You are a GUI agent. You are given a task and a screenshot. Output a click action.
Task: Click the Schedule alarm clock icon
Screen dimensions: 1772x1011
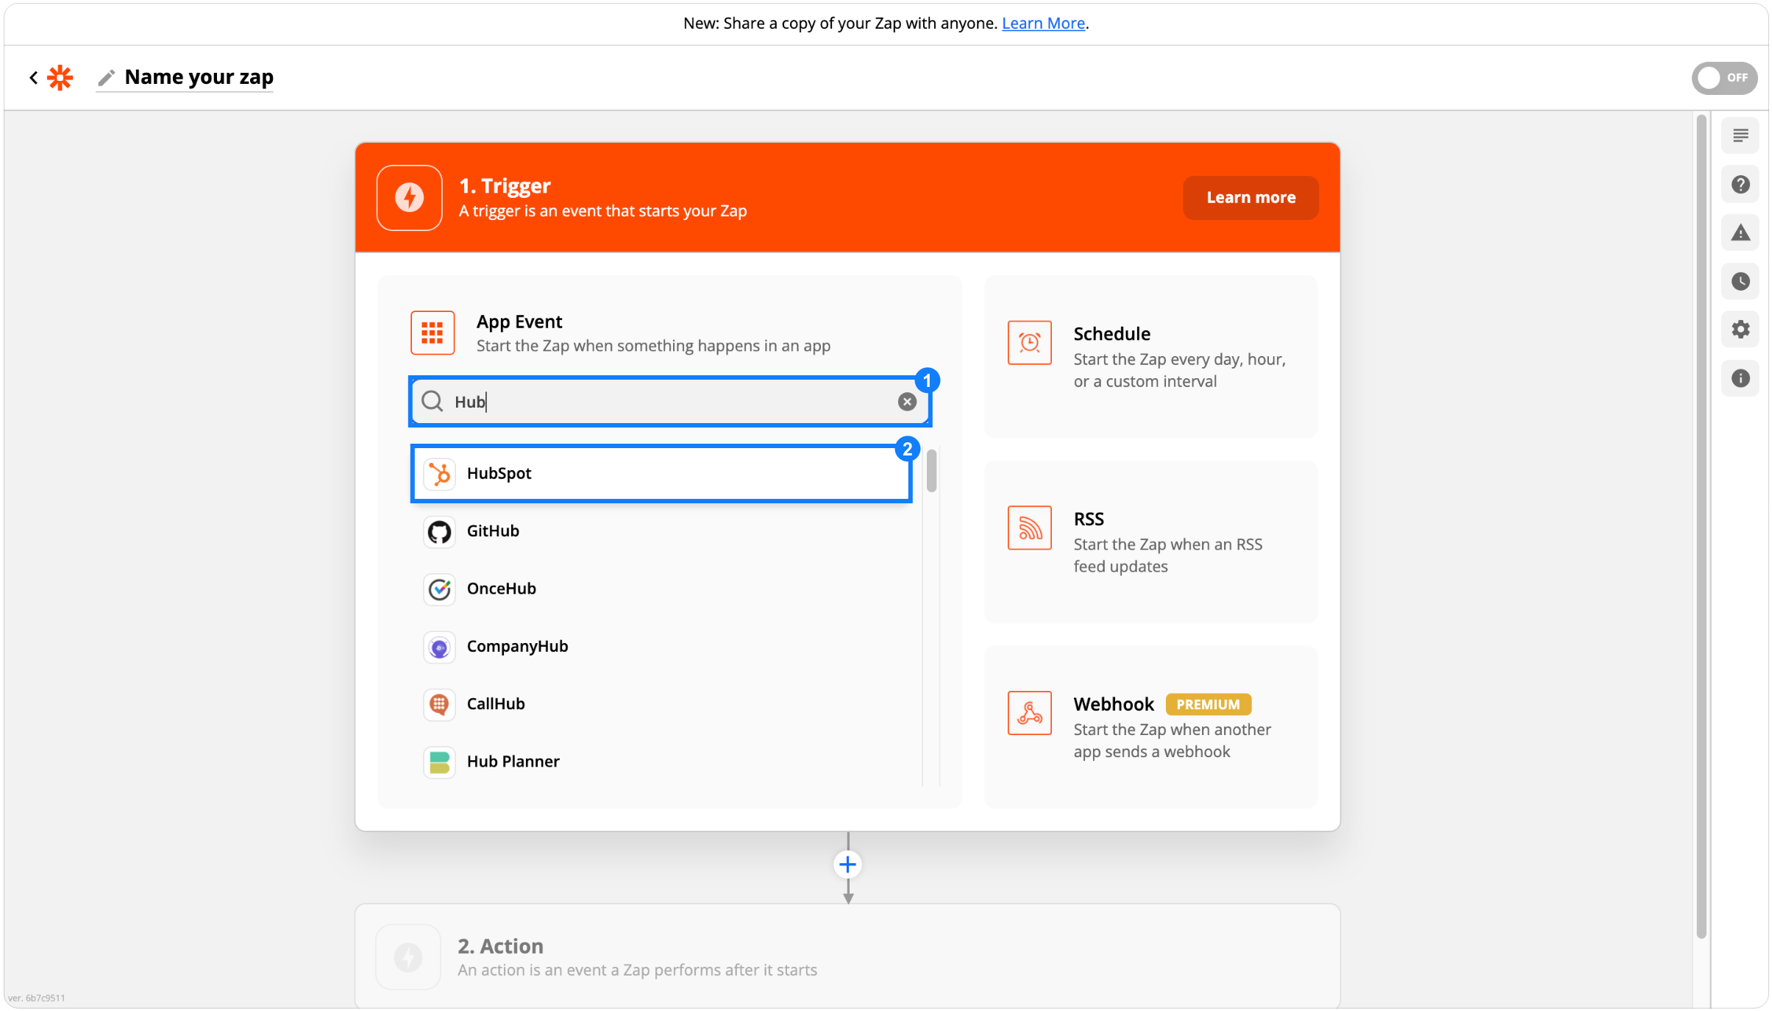pos(1029,343)
